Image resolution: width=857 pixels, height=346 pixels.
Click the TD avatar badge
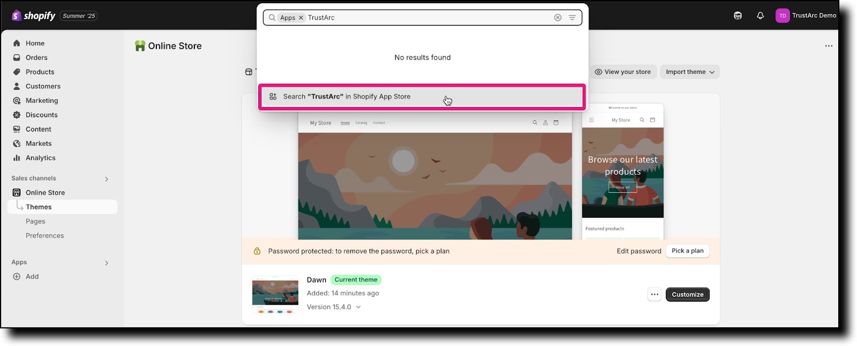pos(783,16)
